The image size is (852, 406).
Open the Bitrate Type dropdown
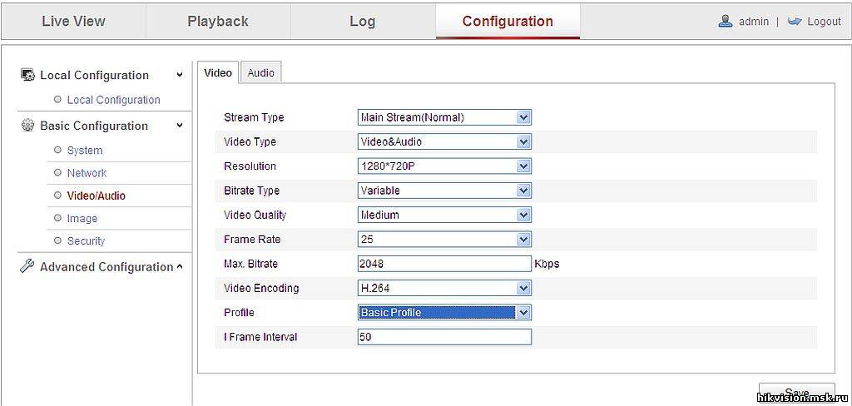(x=444, y=191)
